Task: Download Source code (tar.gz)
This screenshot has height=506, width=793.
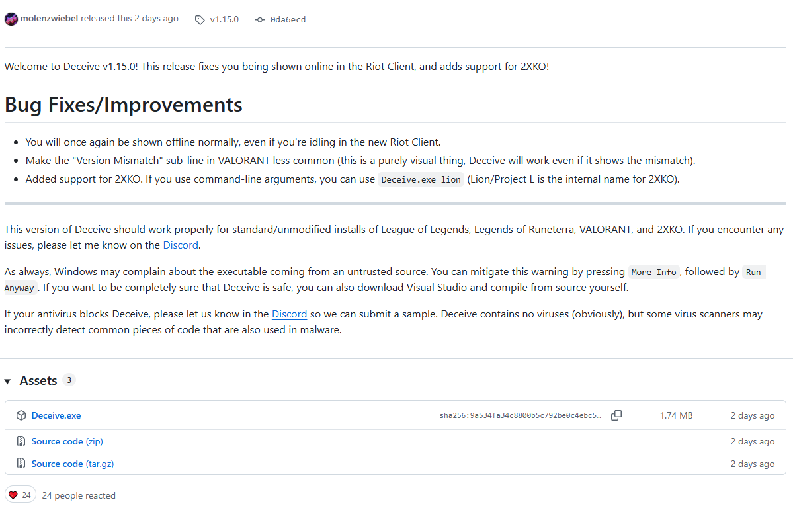Action: coord(72,464)
